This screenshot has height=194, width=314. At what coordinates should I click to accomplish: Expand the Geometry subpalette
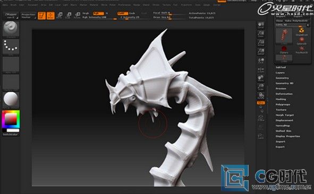282,78
